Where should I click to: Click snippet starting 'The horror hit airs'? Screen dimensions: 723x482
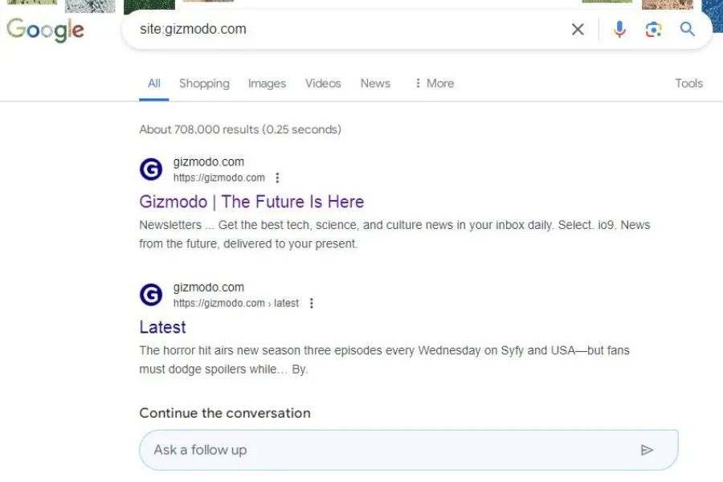(385, 360)
